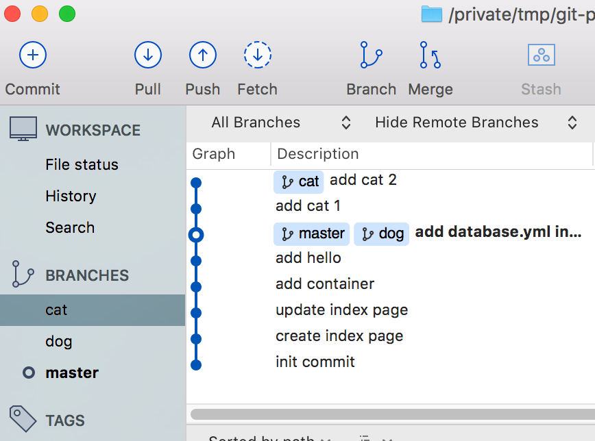Click the 'init commit' row
The width and height of the screenshot is (595, 441).
point(315,362)
